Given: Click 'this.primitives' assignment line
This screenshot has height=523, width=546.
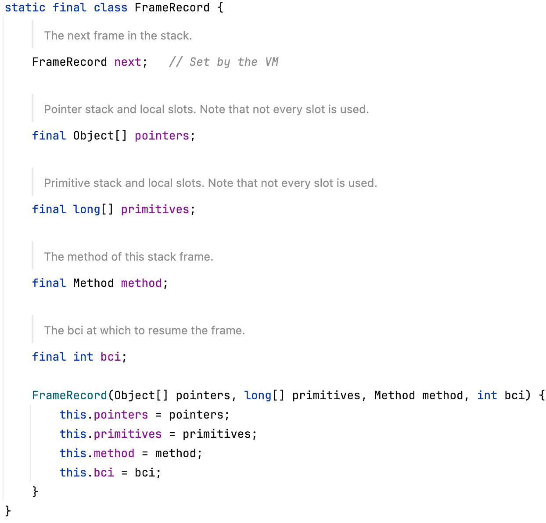Looking at the screenshot, I should (158, 434).
